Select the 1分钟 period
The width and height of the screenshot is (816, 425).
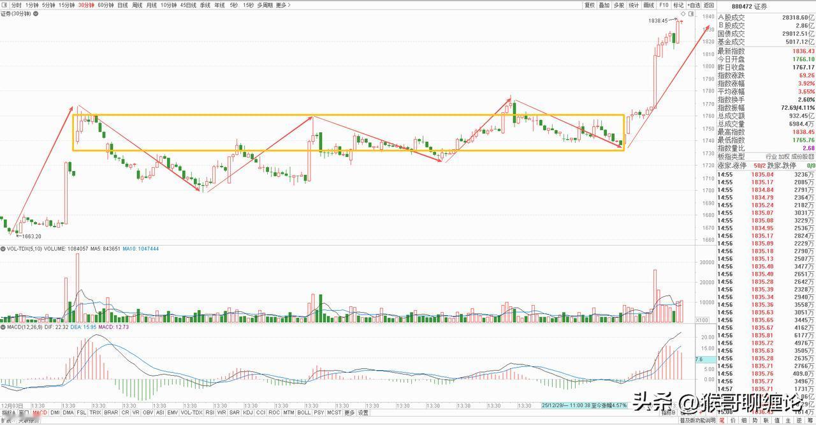tap(32, 5)
